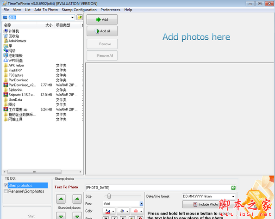Enable the Rename\Sort photos checkbox
The height and width of the screenshot is (219, 275).
(x=6, y=191)
